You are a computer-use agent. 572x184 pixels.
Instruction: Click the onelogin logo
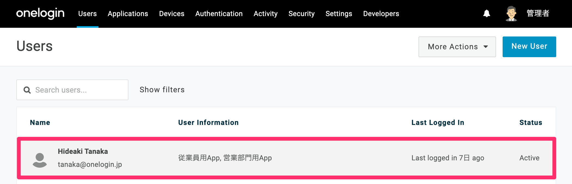[40, 13]
